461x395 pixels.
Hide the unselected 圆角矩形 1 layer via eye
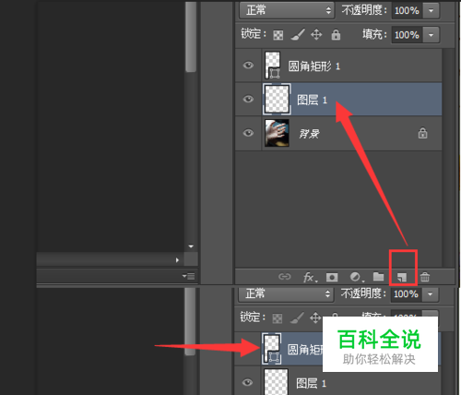coord(248,66)
